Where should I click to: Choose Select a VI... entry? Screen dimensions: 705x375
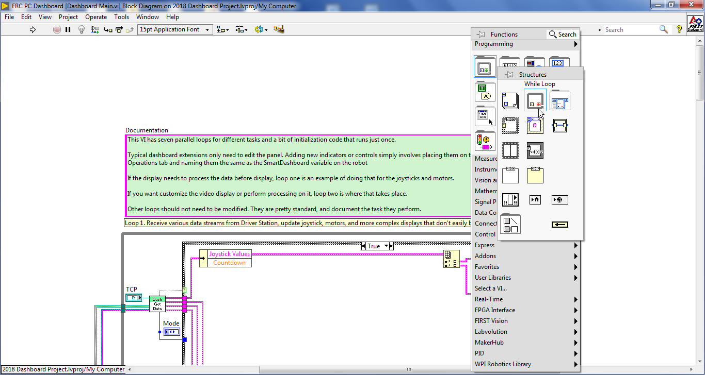(x=526, y=288)
